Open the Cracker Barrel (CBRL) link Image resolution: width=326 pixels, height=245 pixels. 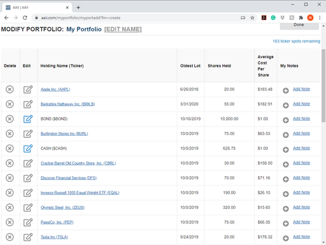[78, 163]
